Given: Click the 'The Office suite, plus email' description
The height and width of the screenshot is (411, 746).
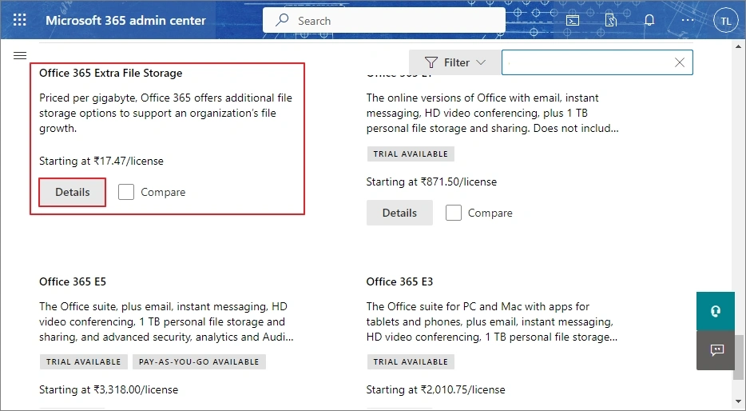Looking at the screenshot, I should 166,321.
